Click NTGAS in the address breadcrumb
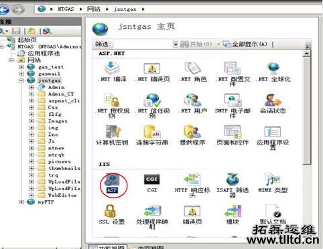Screen dimensions: 323x249 click(66, 9)
